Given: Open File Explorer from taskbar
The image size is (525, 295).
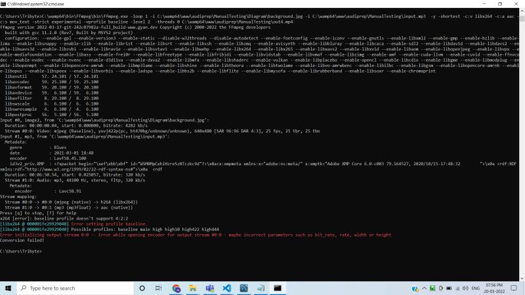Looking at the screenshot, I should (193, 288).
